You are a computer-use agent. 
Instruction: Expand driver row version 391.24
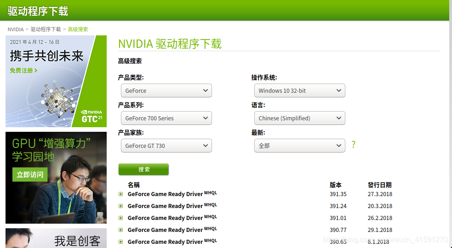pos(121,206)
